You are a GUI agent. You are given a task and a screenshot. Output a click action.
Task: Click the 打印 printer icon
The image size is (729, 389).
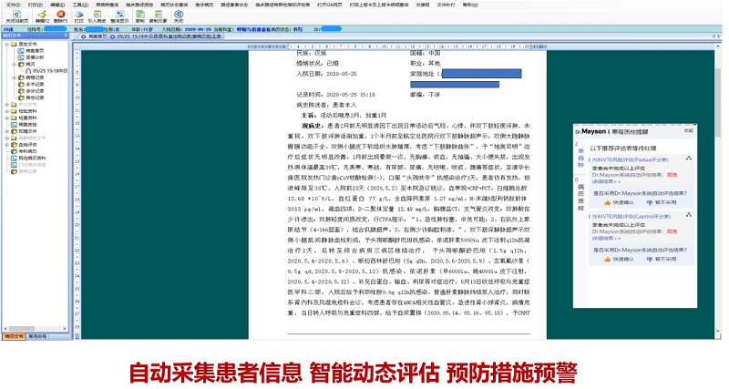[x=79, y=16]
